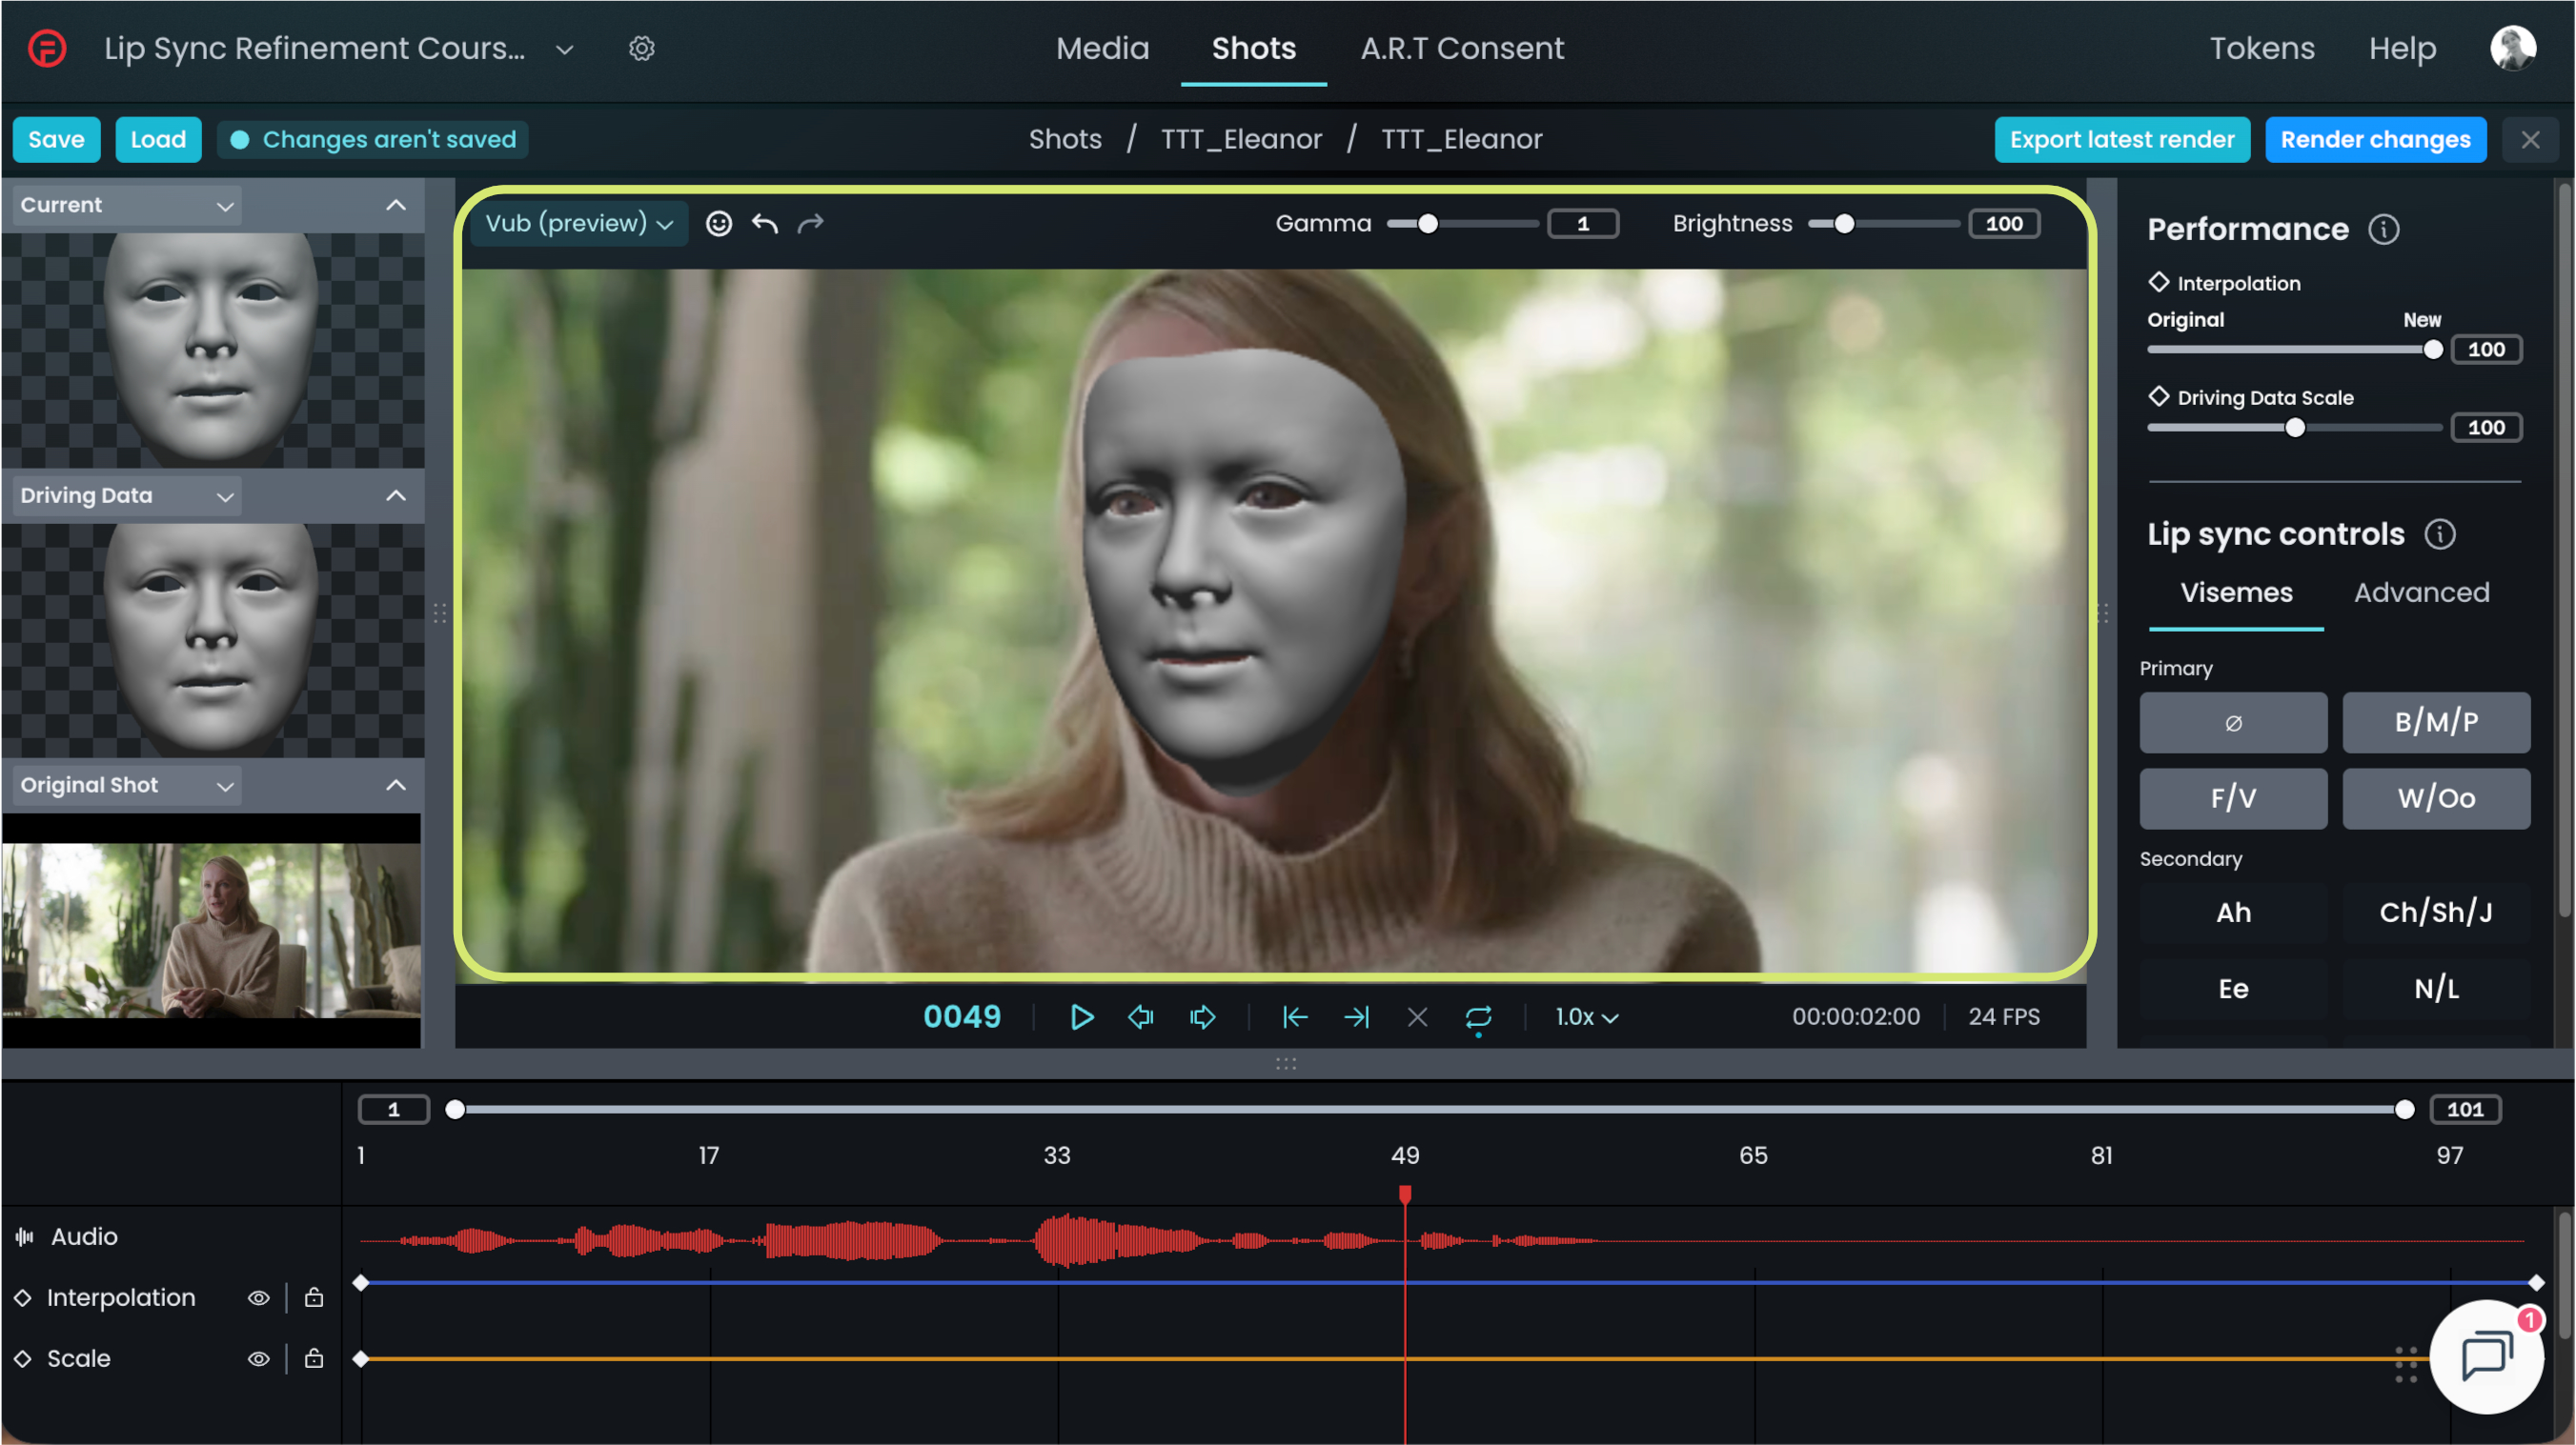Click the Flawless logo icon
This screenshot has height=1445, width=2576.
pos(47,48)
